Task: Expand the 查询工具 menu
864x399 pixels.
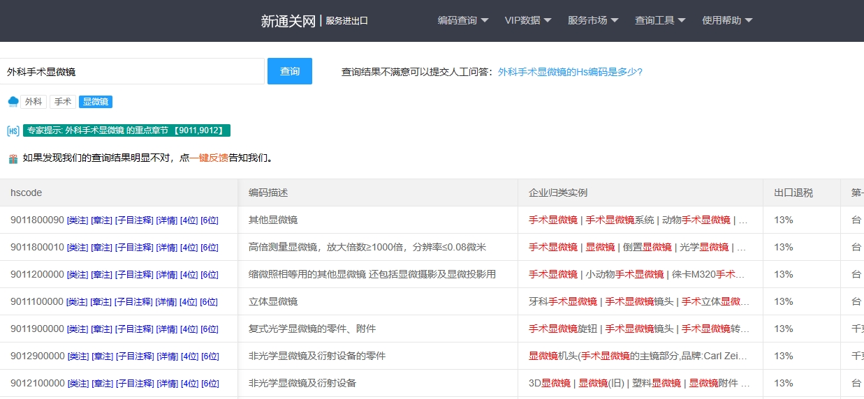Action: pos(660,20)
